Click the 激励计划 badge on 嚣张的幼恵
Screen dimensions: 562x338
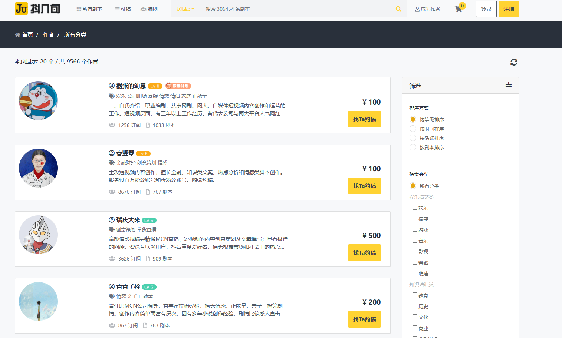pos(178,86)
